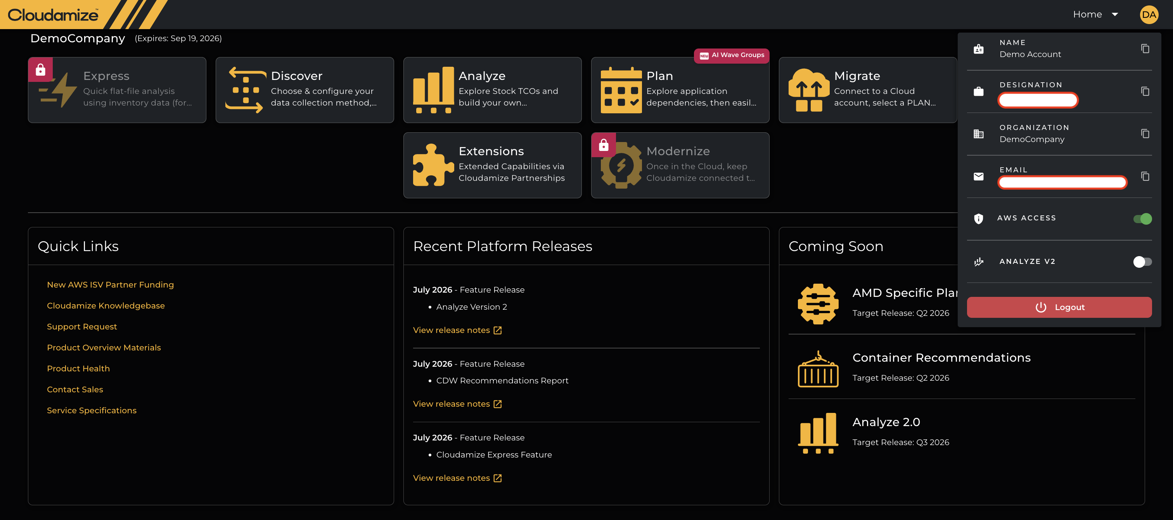Screen dimensions: 1173x520
Task: View release notes for CDW Recommendations Report
Action: click(457, 404)
